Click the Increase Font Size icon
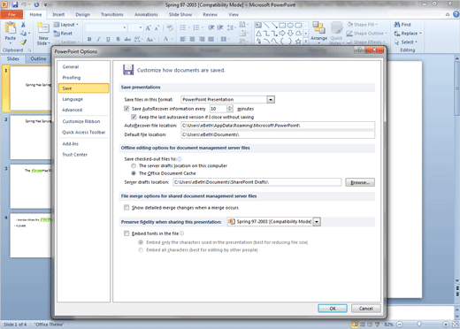 [x=148, y=27]
